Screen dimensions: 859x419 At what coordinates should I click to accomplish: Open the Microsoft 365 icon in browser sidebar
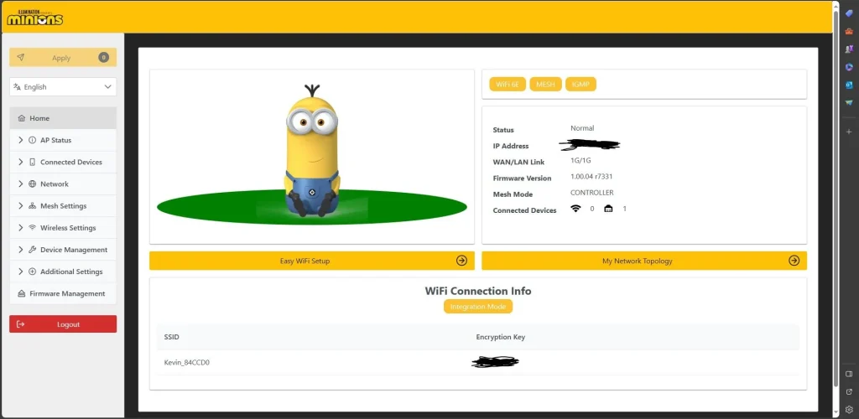click(849, 67)
